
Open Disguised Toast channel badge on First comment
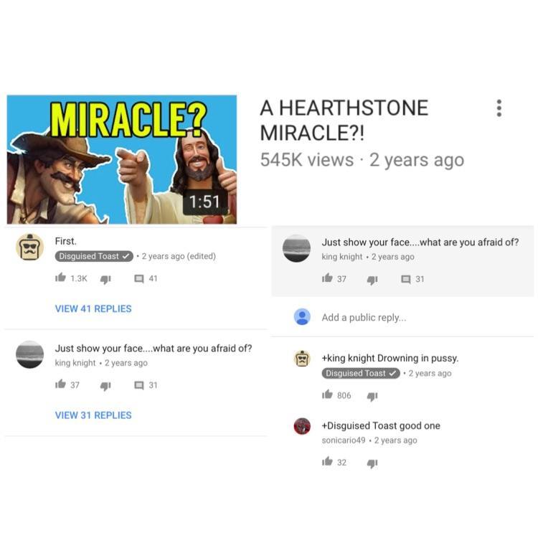(x=94, y=256)
